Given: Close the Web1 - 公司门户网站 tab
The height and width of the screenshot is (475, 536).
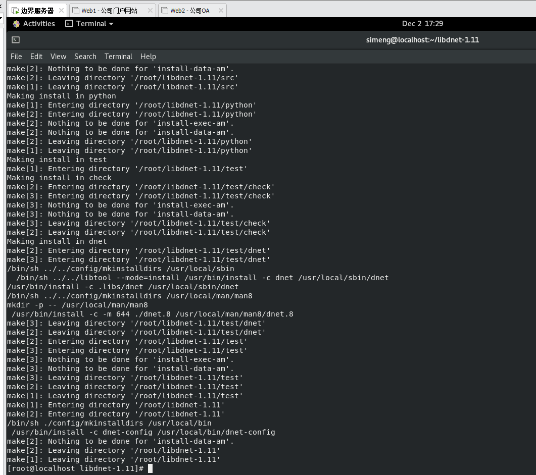Looking at the screenshot, I should (x=150, y=11).
